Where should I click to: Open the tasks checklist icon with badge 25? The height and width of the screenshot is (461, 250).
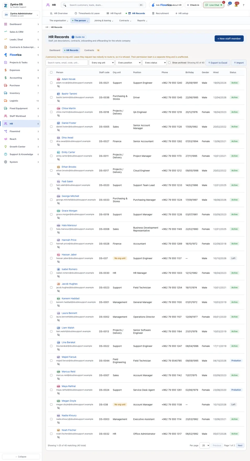[229, 5]
